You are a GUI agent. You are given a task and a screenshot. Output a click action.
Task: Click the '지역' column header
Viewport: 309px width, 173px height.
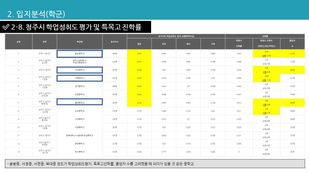(x=45, y=42)
